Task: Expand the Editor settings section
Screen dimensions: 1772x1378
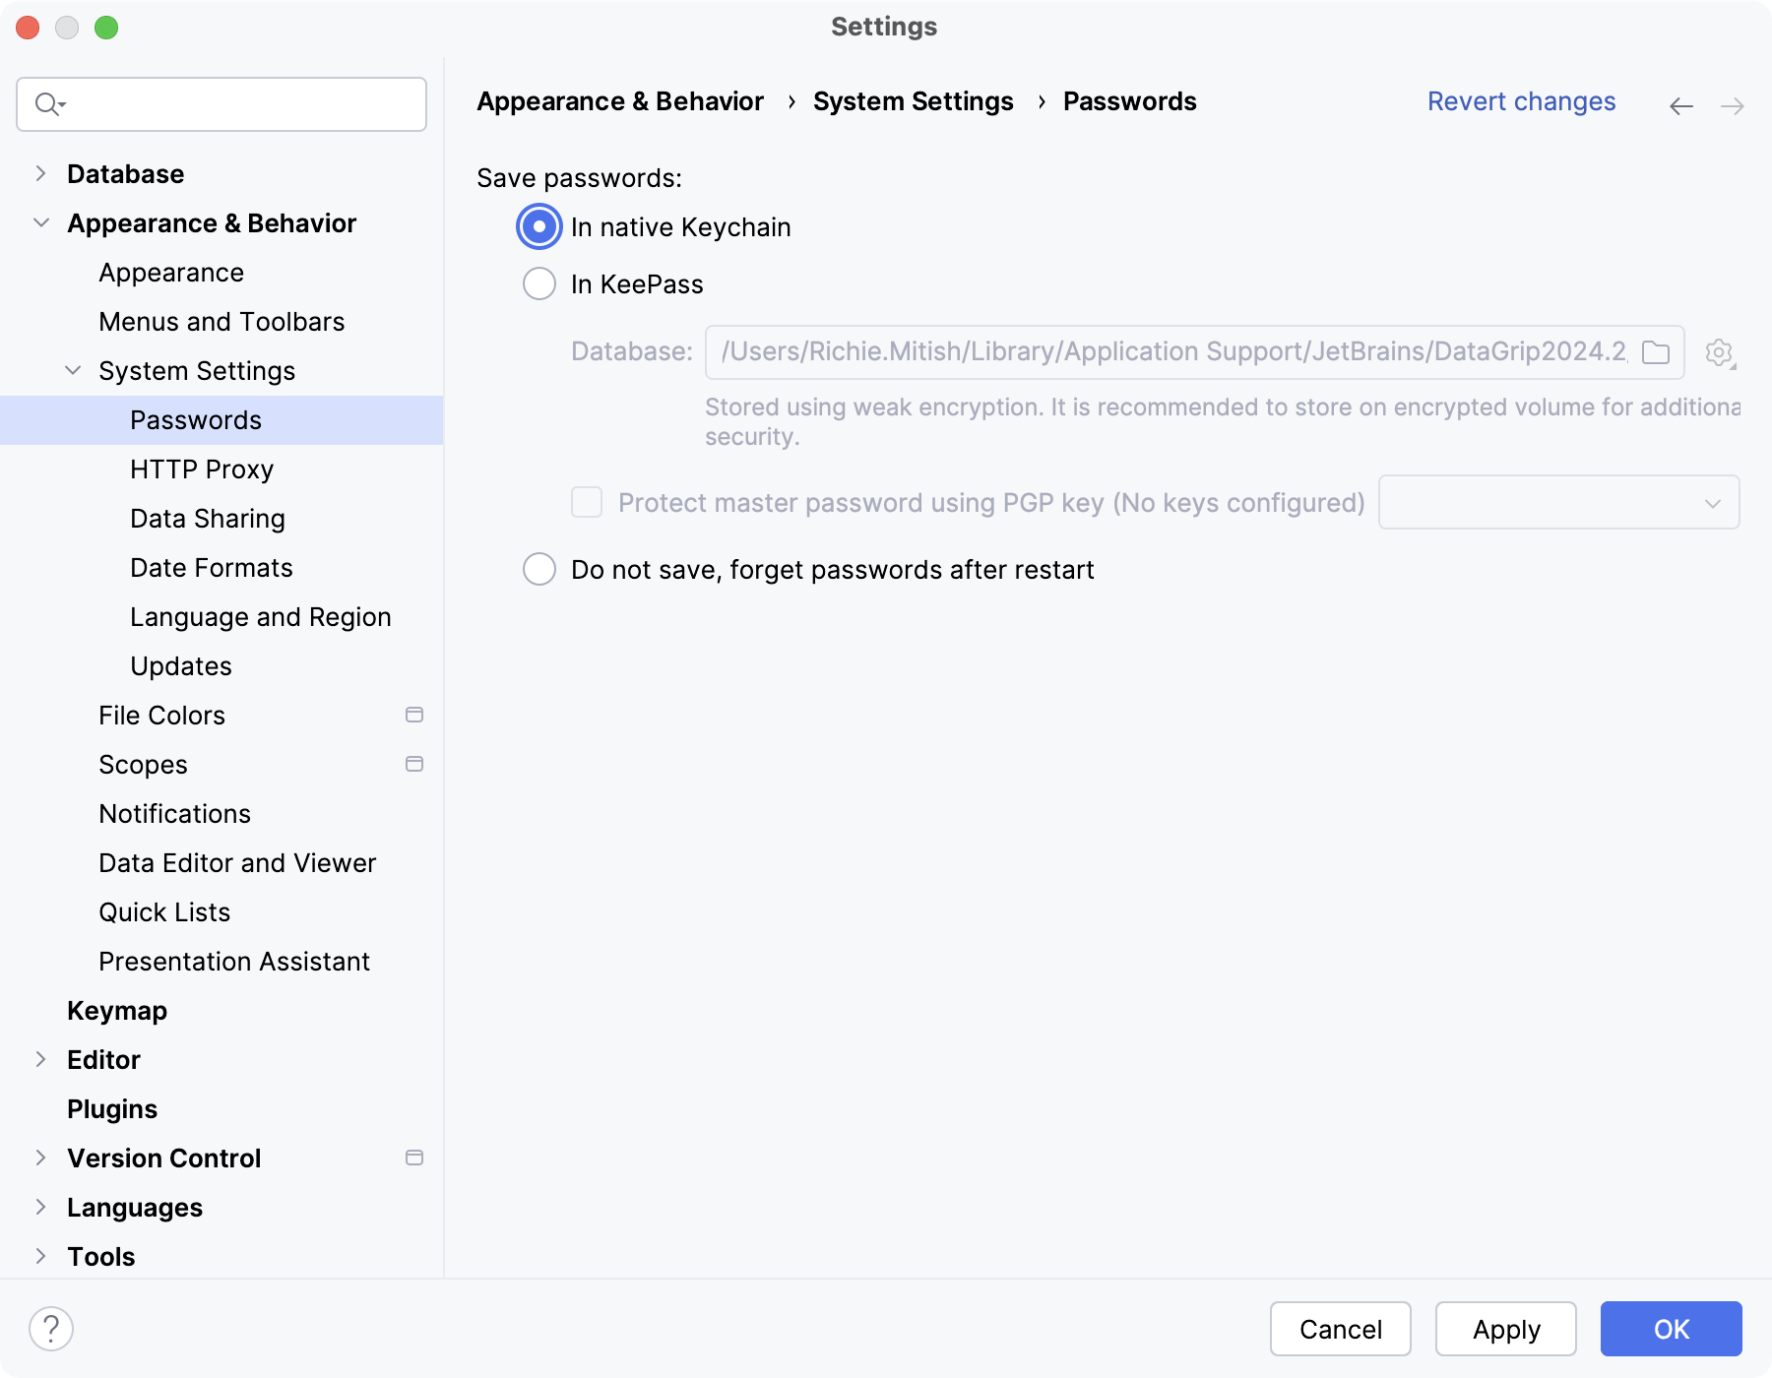Action: (x=40, y=1060)
